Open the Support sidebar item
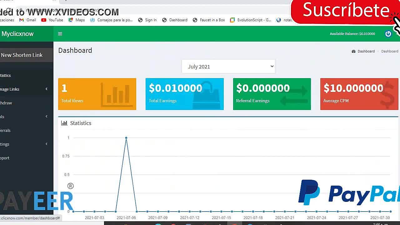 point(26,158)
